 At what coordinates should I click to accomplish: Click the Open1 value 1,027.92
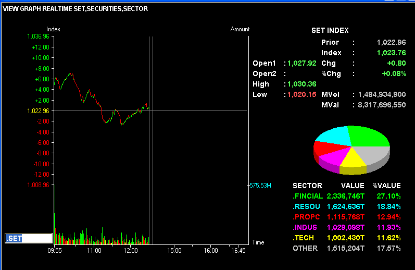click(301, 63)
